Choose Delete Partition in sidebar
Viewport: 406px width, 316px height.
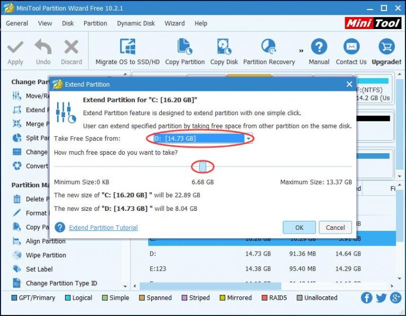(31, 199)
